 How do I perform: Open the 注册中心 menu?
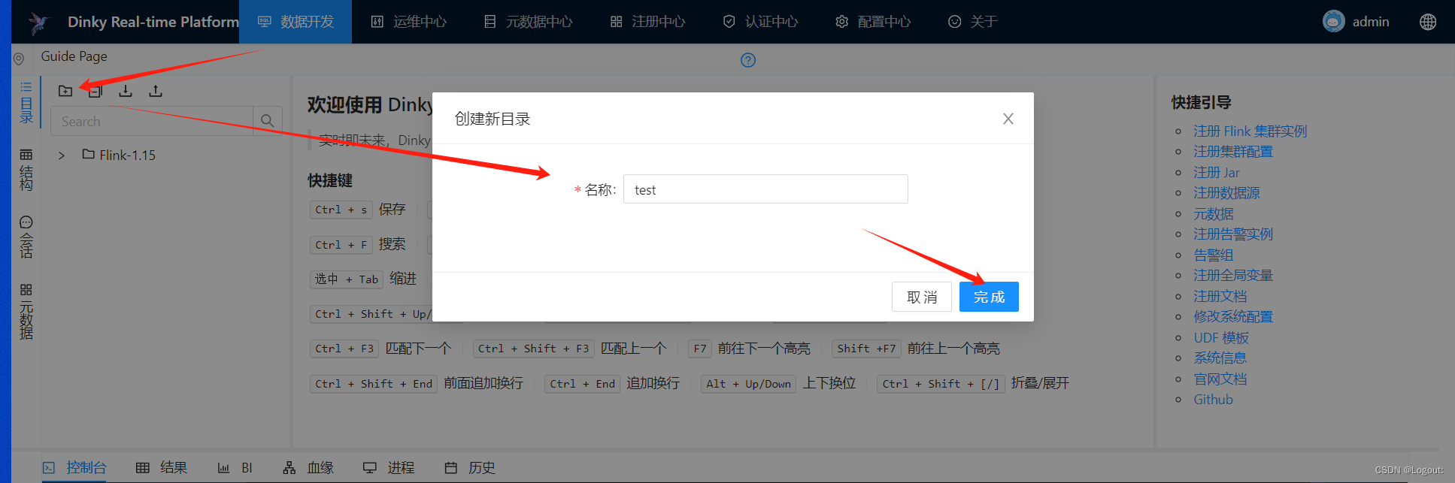[647, 22]
